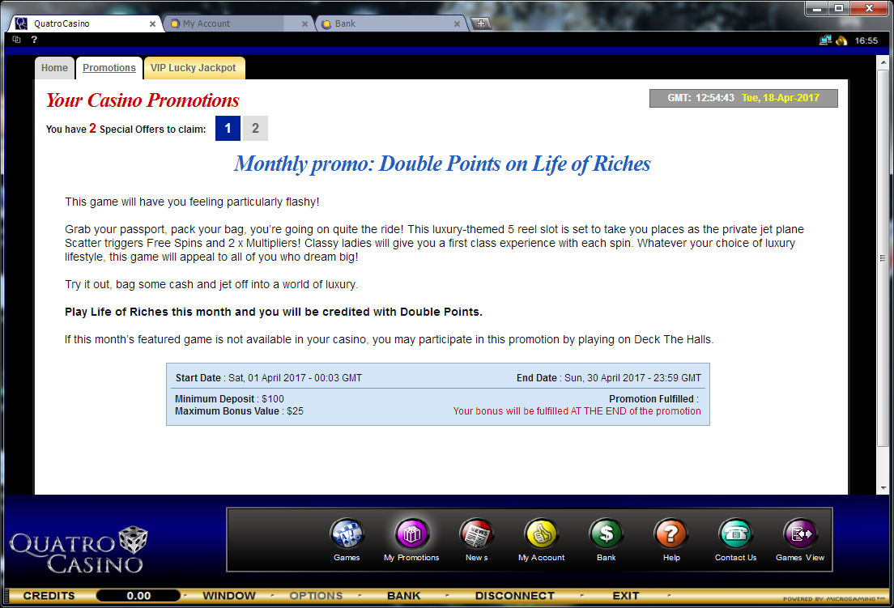Click the Start Date line in promo box

pyautogui.click(x=269, y=378)
